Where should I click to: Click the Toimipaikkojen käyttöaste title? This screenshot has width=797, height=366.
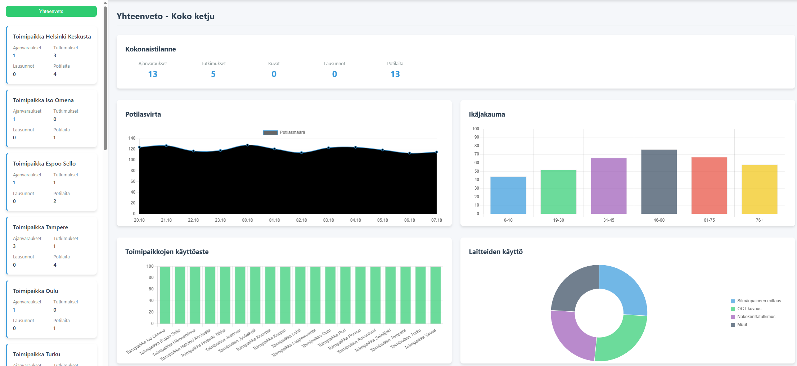pyautogui.click(x=167, y=252)
